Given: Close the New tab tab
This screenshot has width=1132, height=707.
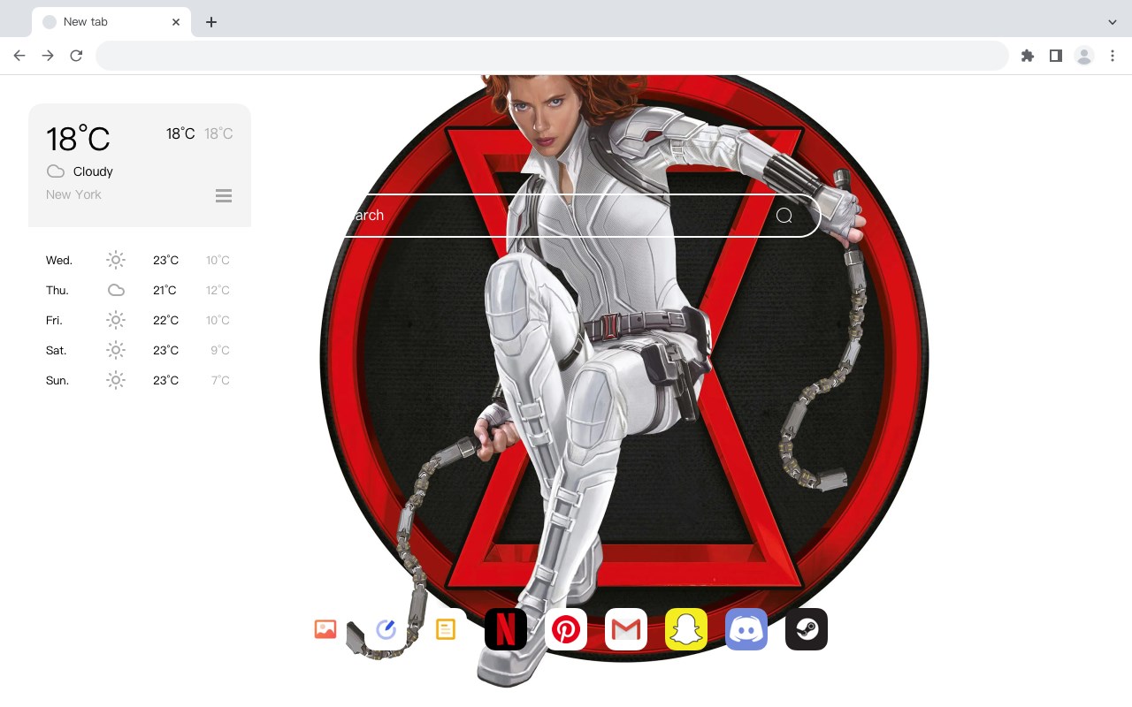Looking at the screenshot, I should [x=176, y=22].
